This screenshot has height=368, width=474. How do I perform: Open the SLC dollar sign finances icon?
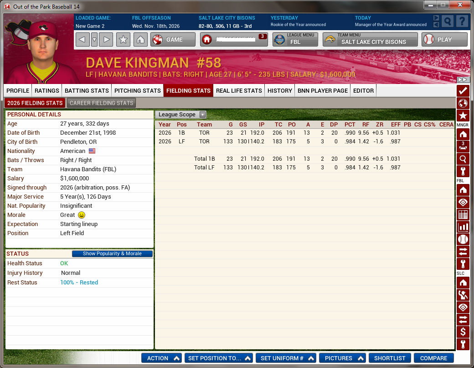(463, 332)
